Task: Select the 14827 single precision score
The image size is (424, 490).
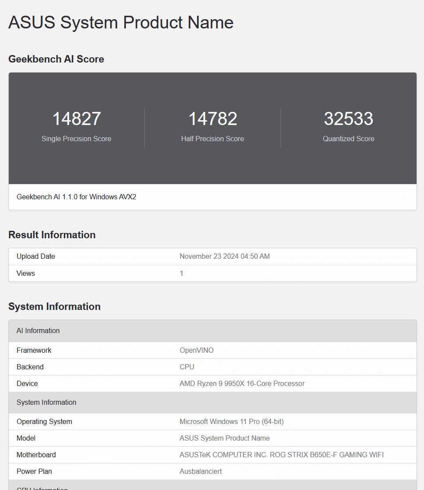Action: [76, 119]
